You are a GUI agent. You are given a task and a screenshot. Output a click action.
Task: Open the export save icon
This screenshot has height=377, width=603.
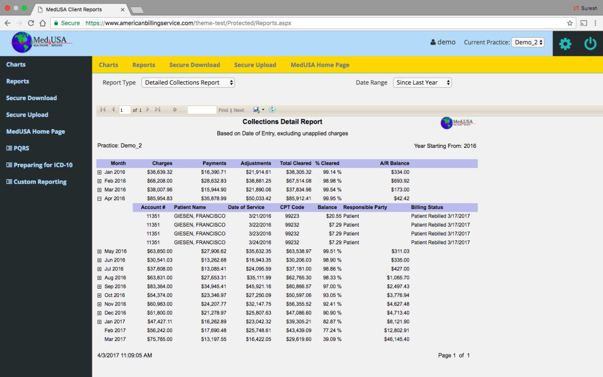click(x=256, y=110)
